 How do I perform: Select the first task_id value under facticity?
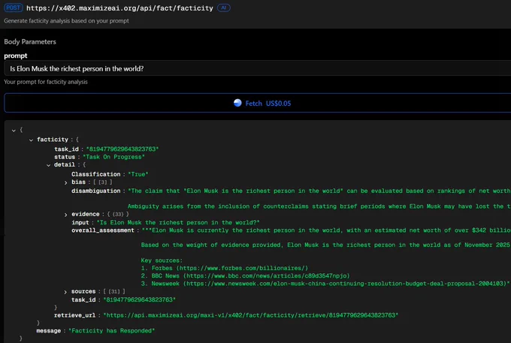click(122, 149)
